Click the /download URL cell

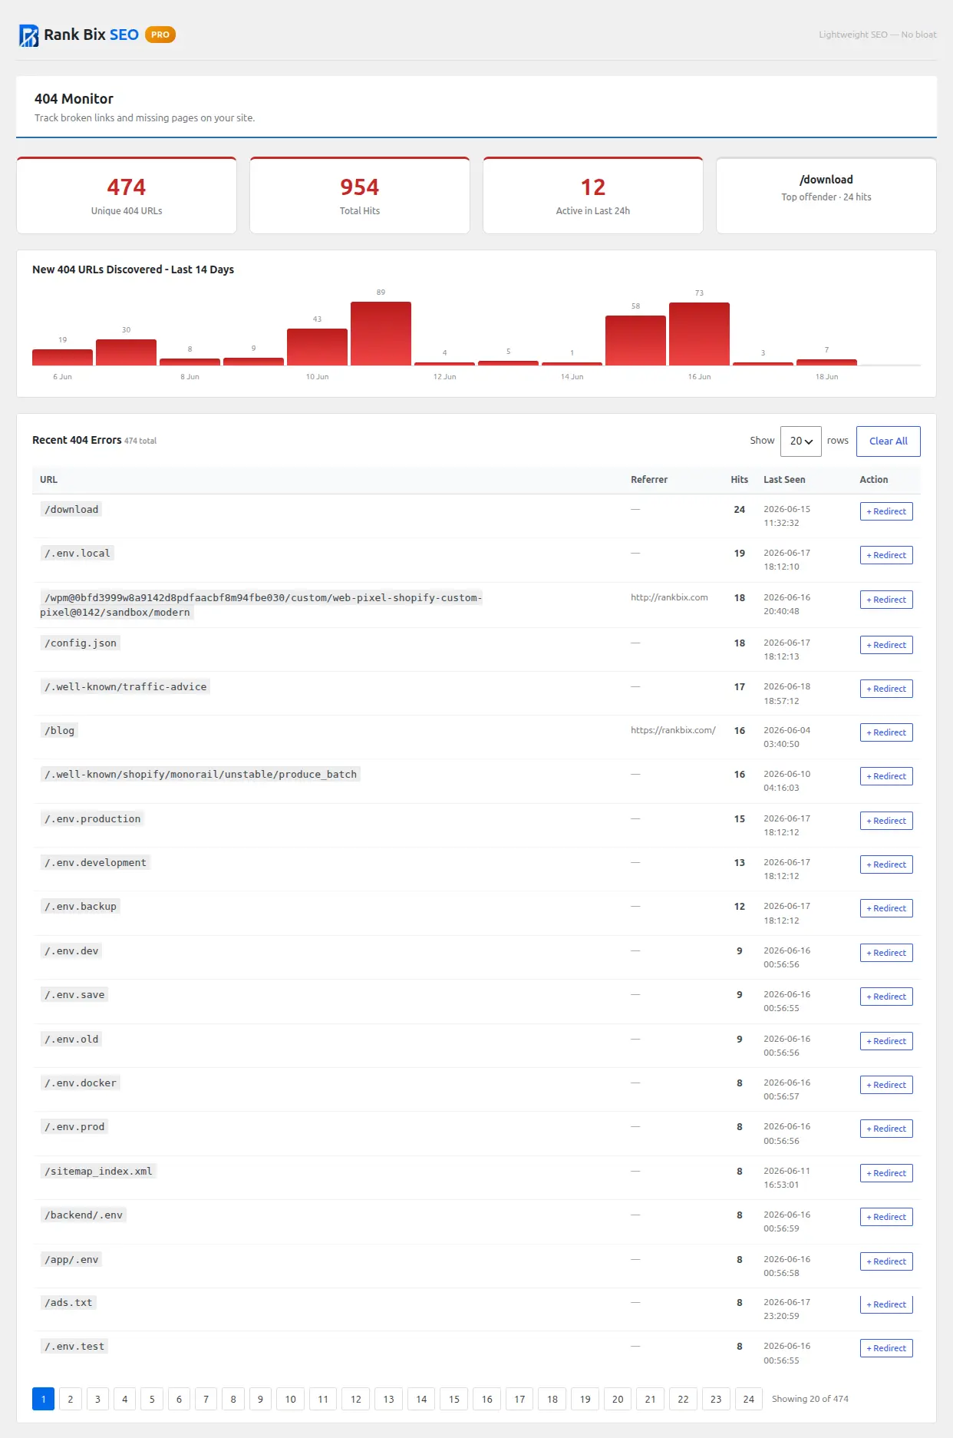tap(71, 510)
